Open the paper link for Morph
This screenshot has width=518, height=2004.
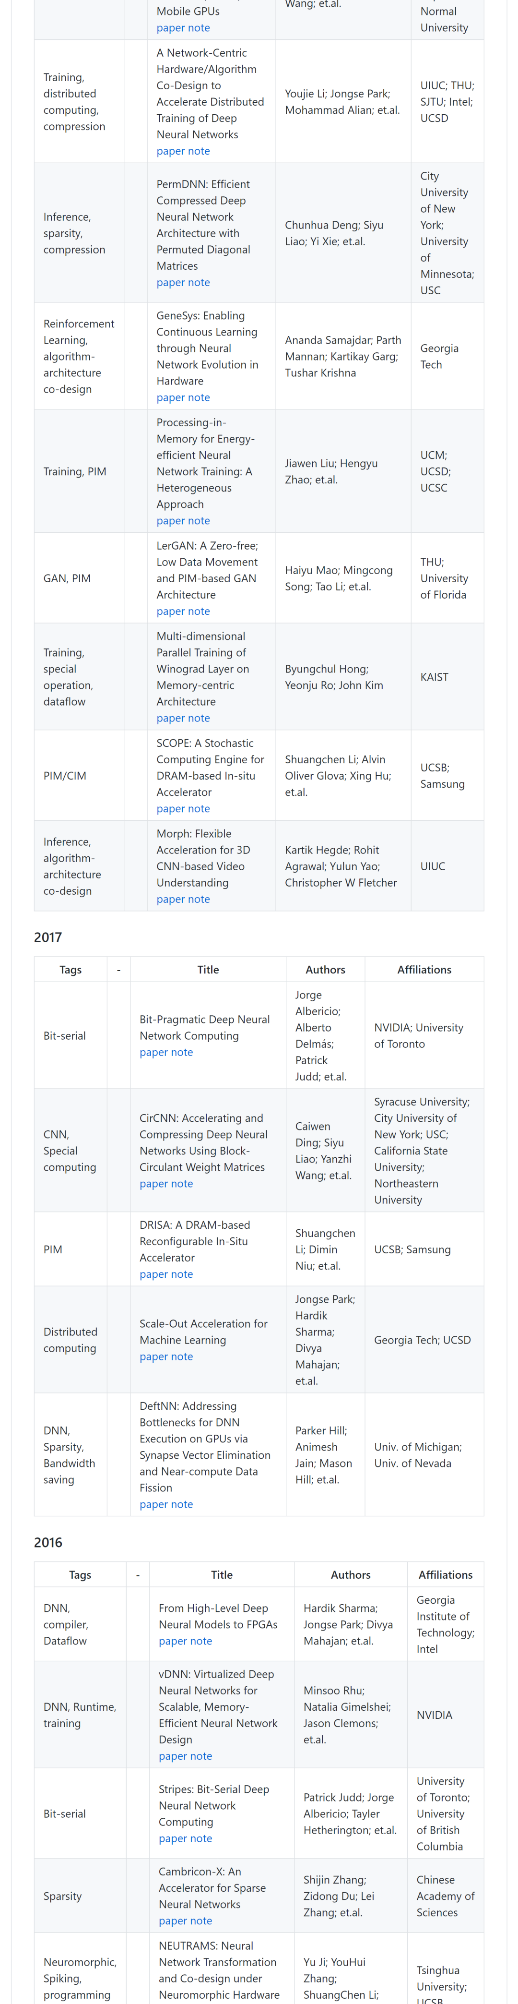point(170,899)
